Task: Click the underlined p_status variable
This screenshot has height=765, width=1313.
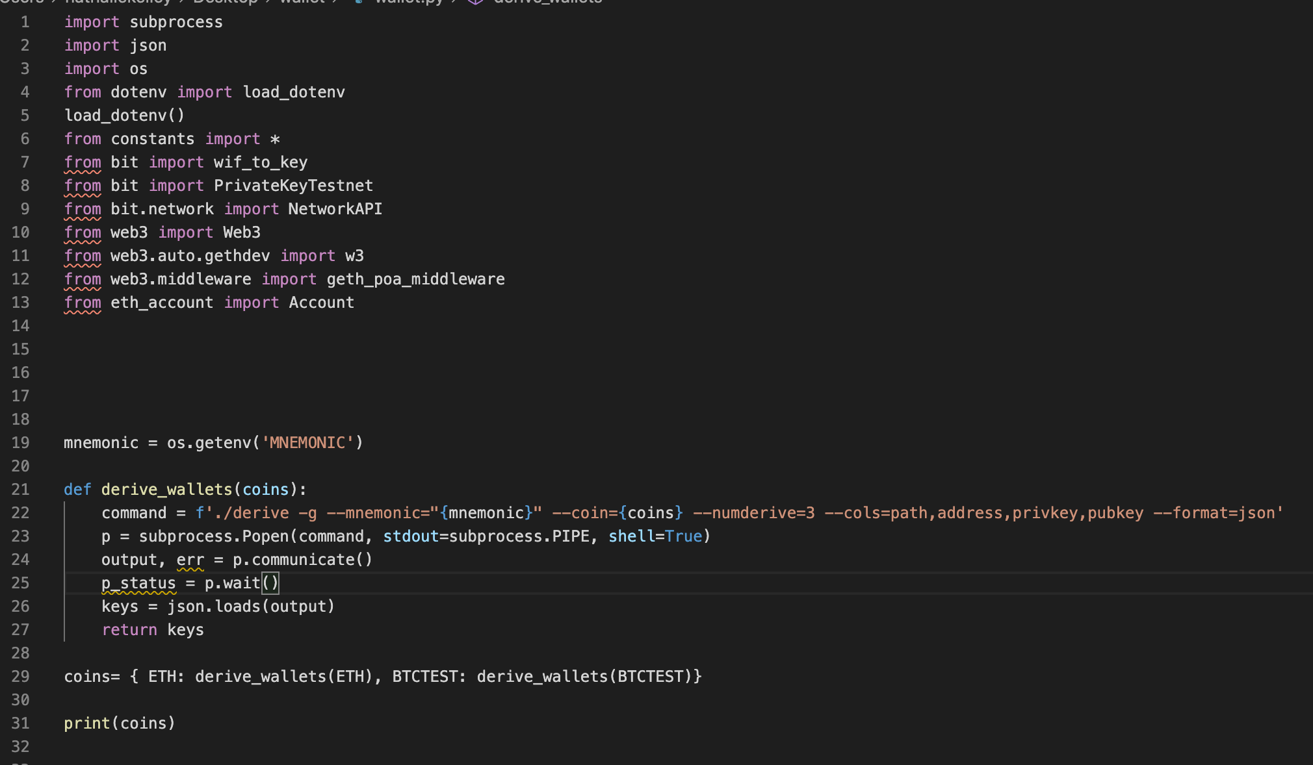Action: (138, 583)
